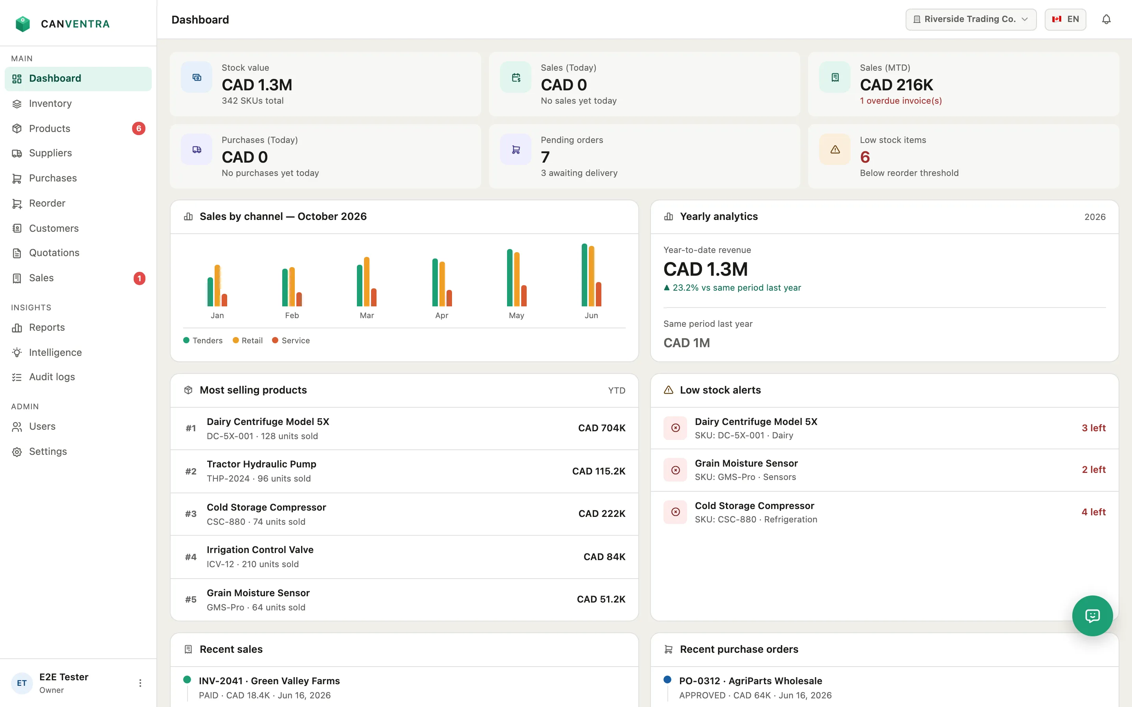Viewport: 1132px width, 707px height.
Task: Open Intelligence under Insights
Action: [78, 352]
